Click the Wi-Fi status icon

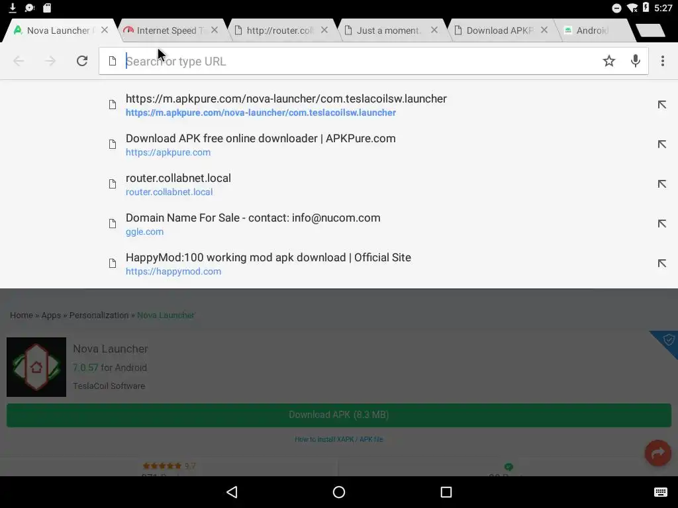tap(632, 7)
